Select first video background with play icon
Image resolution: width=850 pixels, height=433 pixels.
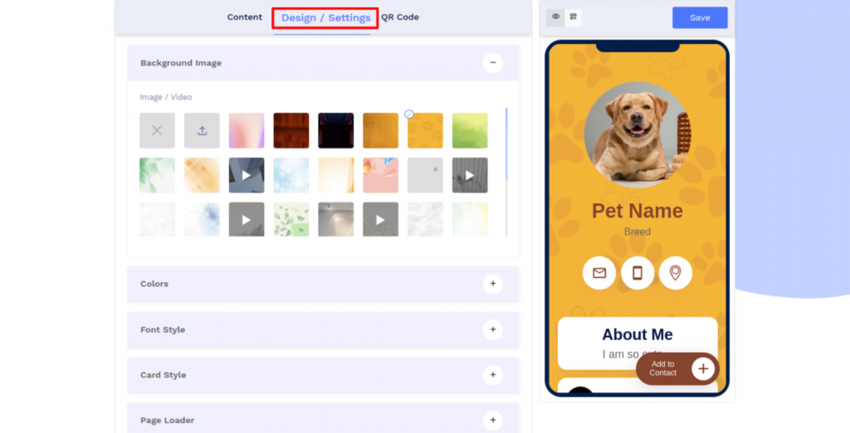pyautogui.click(x=247, y=176)
